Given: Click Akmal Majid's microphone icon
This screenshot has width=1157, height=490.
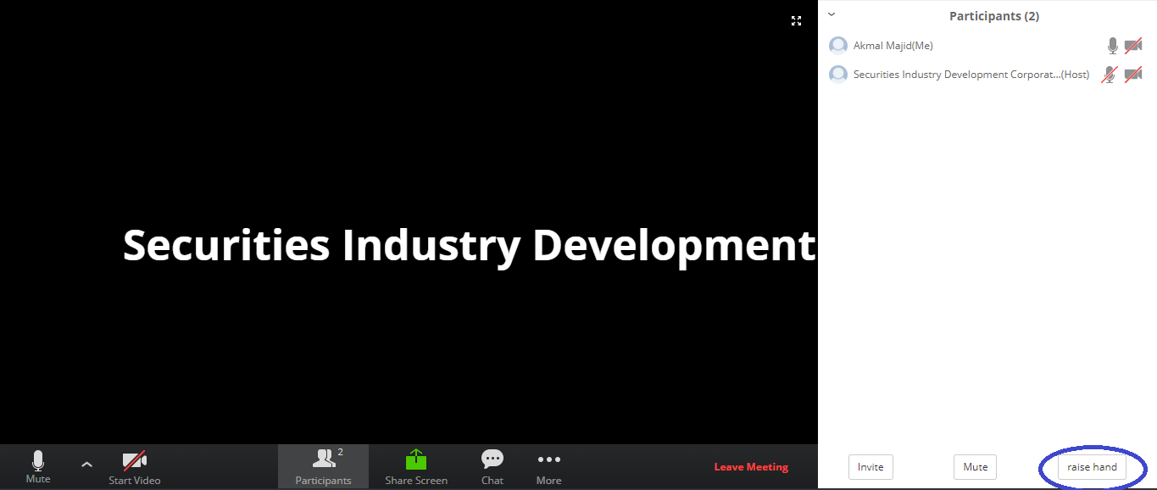Looking at the screenshot, I should coord(1112,46).
